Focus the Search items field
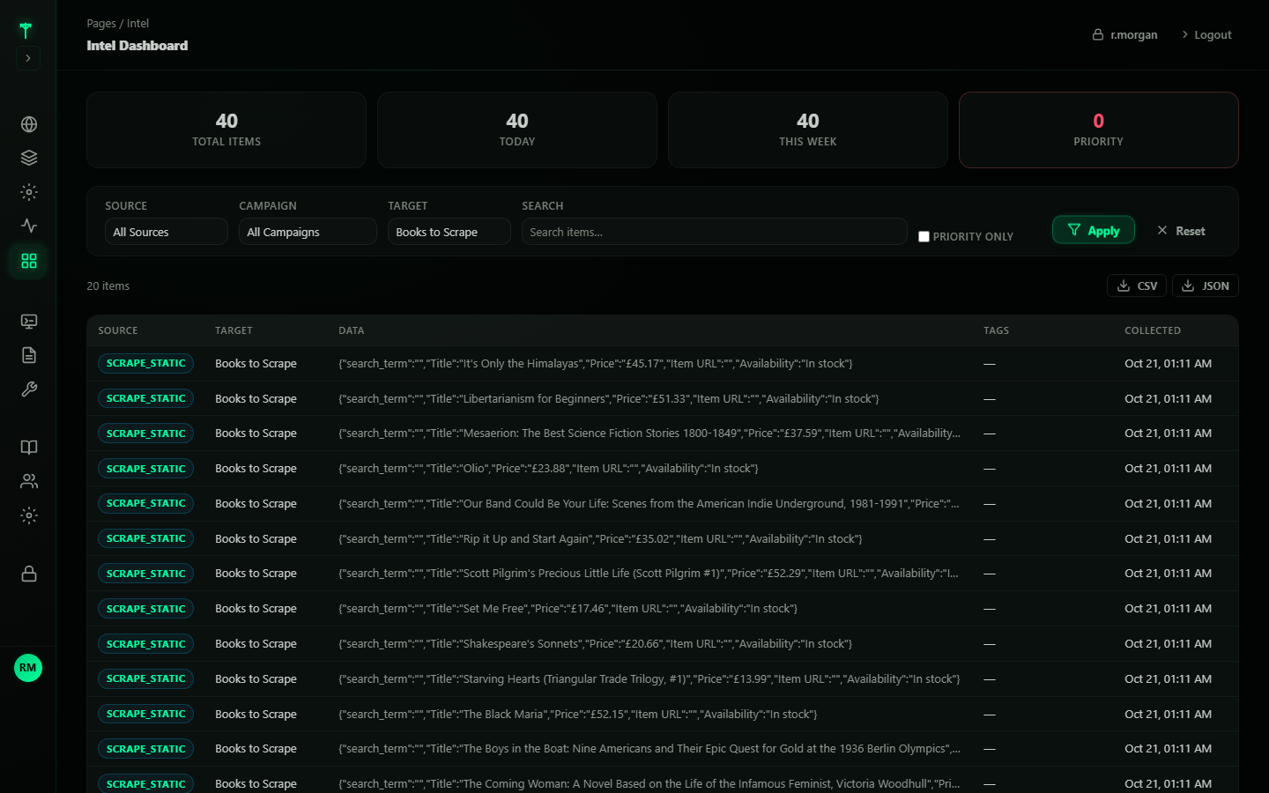The width and height of the screenshot is (1269, 793). pyautogui.click(x=715, y=232)
